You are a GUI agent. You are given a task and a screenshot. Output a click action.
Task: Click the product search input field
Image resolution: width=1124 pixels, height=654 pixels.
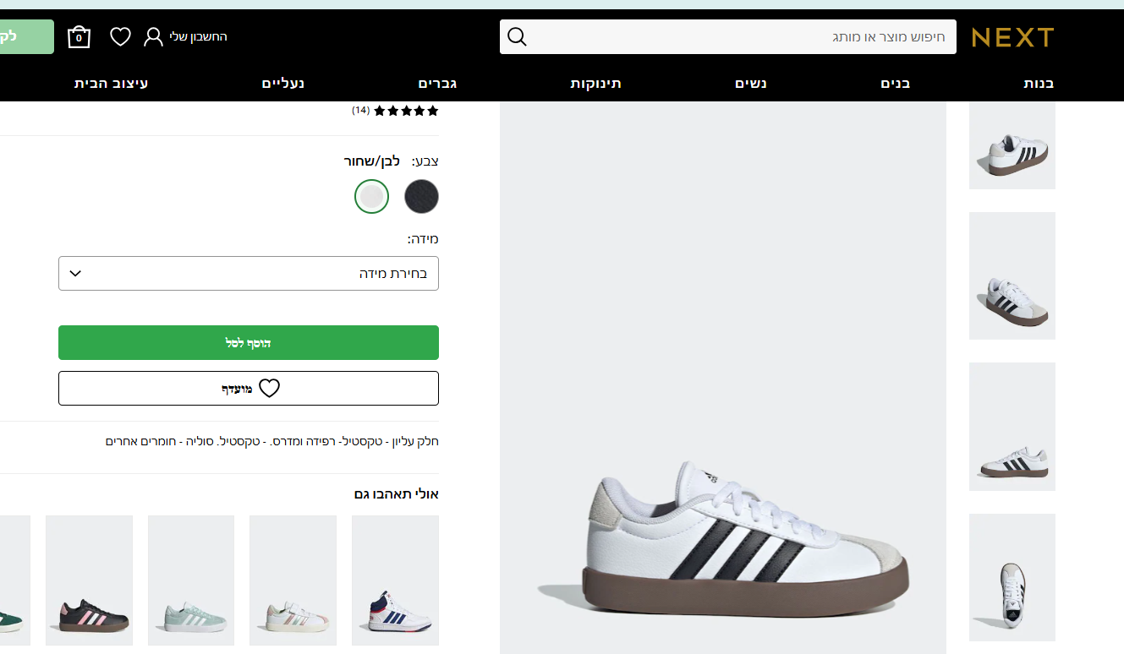click(736, 37)
